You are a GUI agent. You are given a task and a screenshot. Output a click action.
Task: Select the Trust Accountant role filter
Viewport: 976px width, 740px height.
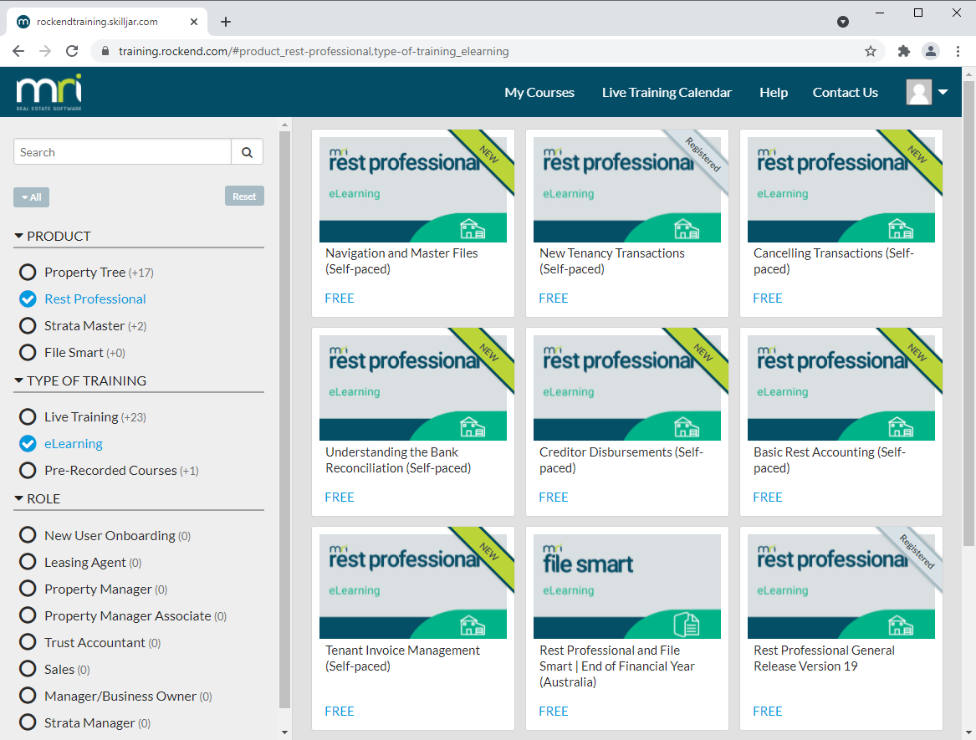(x=28, y=641)
